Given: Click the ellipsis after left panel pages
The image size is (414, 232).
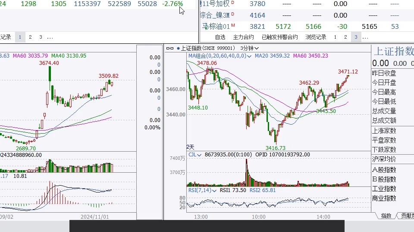Looking at the screenshot, I should [50, 37].
